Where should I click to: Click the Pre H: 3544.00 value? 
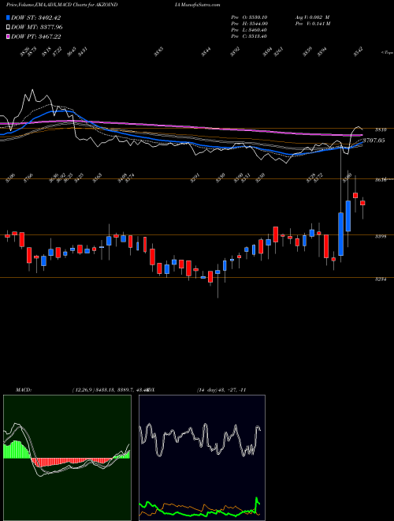pyautogui.click(x=249, y=24)
